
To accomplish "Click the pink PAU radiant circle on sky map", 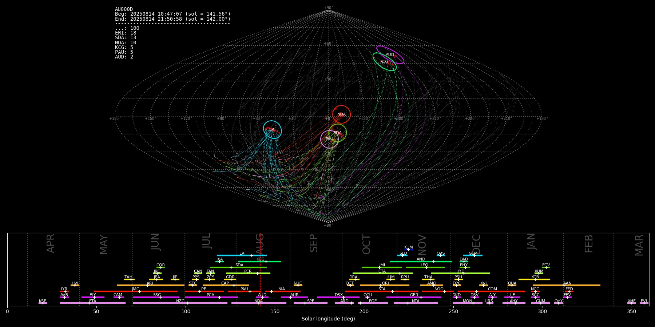I will coord(329,139).
